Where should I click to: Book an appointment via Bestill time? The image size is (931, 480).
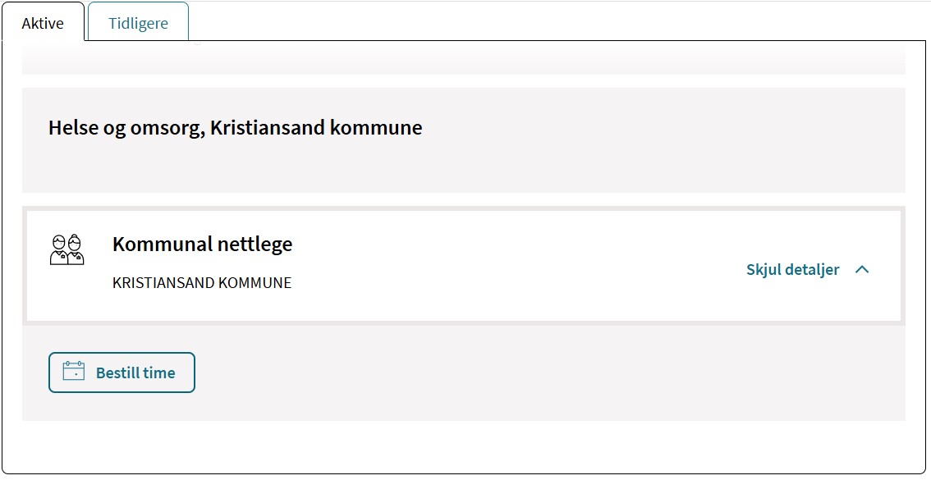pyautogui.click(x=122, y=372)
